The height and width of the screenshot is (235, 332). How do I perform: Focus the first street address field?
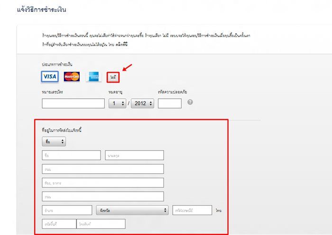pos(103,169)
